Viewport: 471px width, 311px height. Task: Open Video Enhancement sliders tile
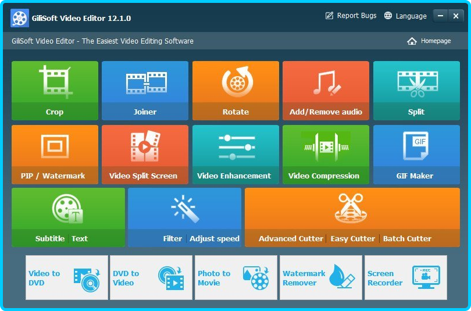tap(235, 154)
